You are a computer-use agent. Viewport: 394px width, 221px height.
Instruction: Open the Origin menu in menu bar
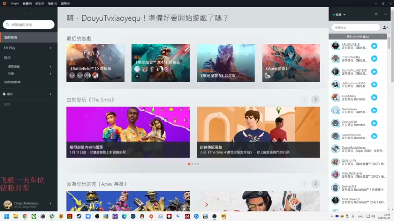[15, 3]
